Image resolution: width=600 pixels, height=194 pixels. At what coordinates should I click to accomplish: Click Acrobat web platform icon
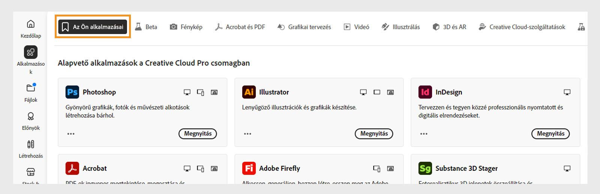pyautogui.click(x=214, y=169)
